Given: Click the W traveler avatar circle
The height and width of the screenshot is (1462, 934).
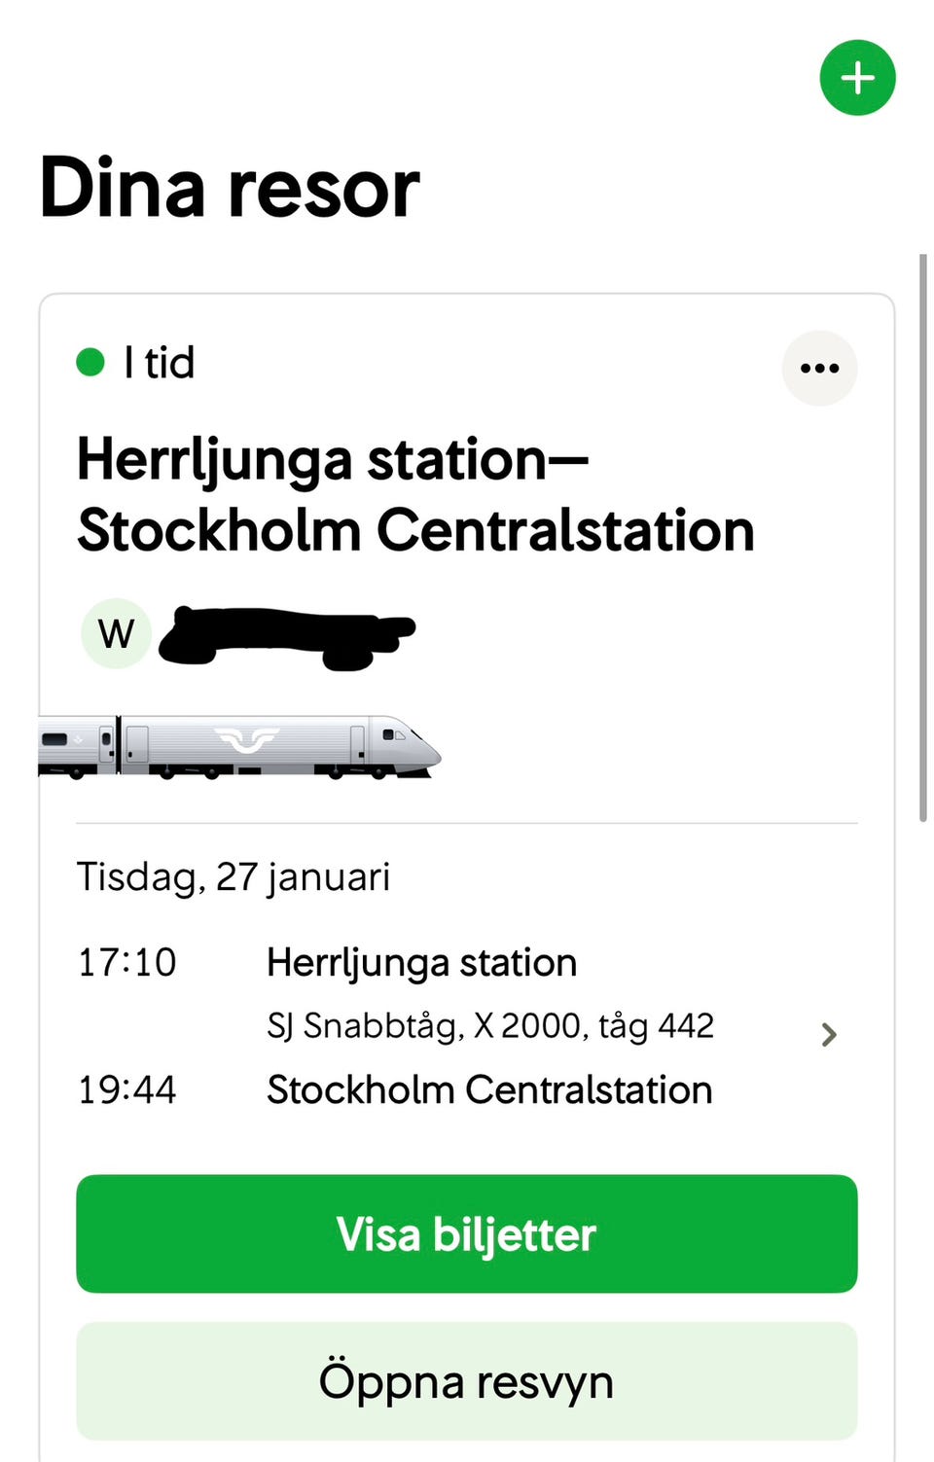Looking at the screenshot, I should (x=116, y=633).
